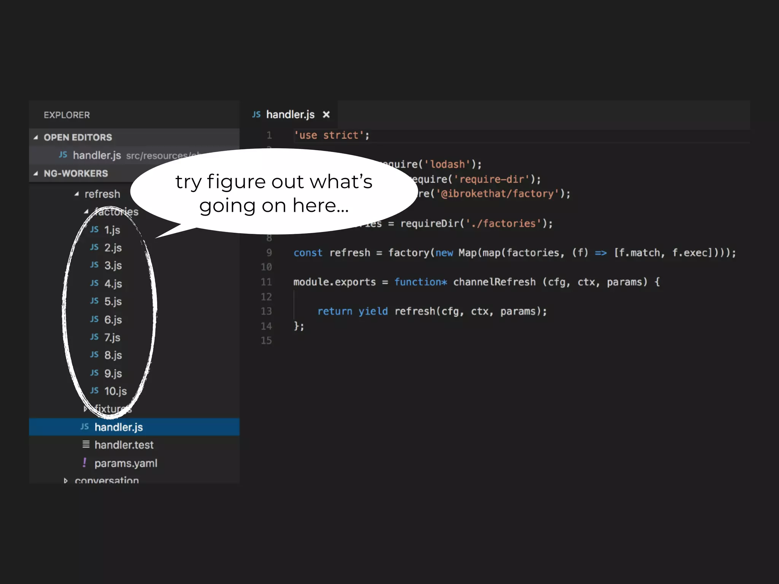
Task: Click the JS icon beside 2.js
Action: pyautogui.click(x=94, y=247)
